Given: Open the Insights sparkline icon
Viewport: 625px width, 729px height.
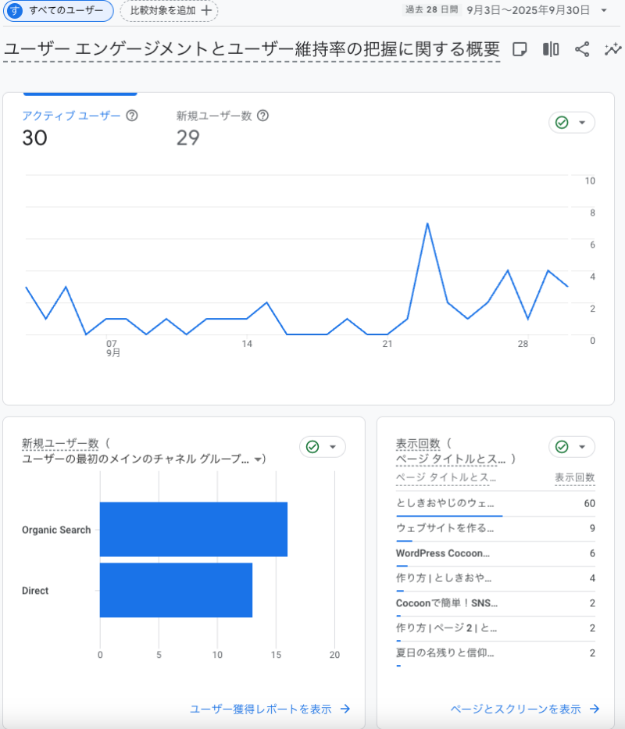Looking at the screenshot, I should point(612,49).
